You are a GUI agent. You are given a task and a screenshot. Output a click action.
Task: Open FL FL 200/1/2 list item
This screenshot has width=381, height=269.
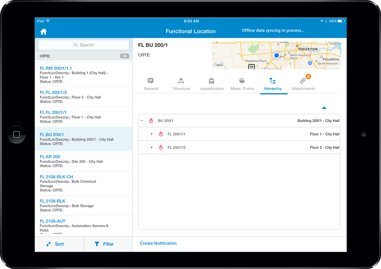83,97
